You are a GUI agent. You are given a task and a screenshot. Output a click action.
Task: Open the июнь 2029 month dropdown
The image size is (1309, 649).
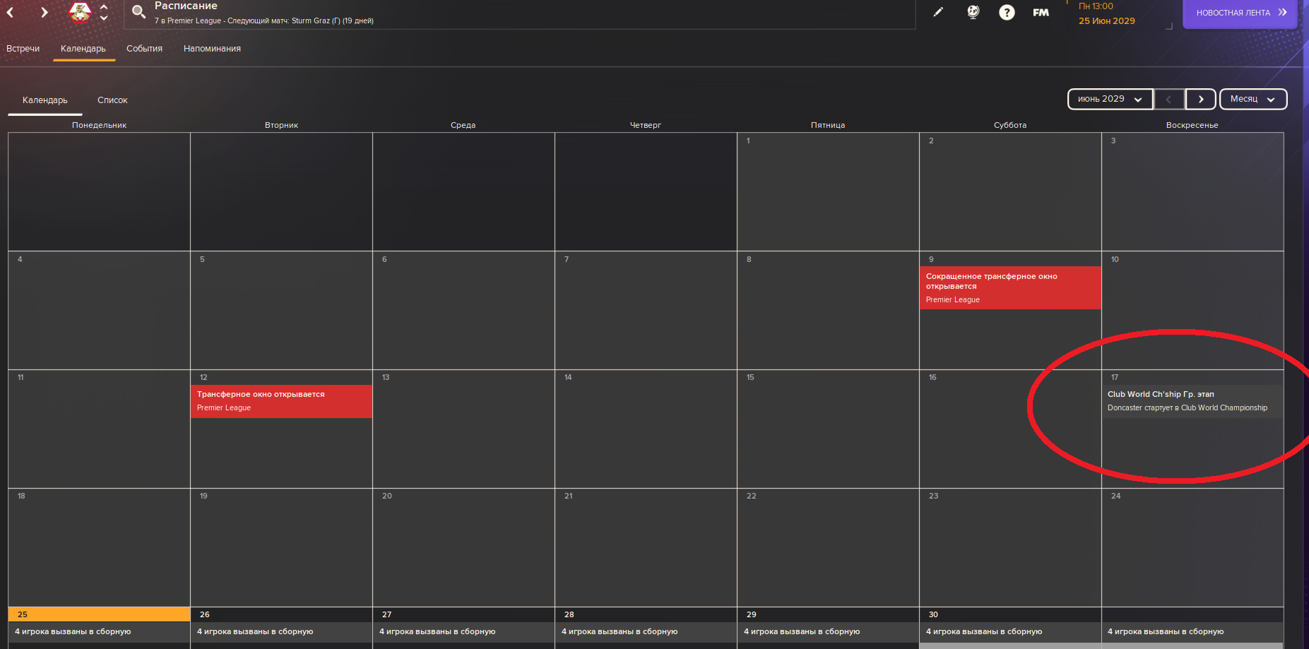pyautogui.click(x=1110, y=99)
